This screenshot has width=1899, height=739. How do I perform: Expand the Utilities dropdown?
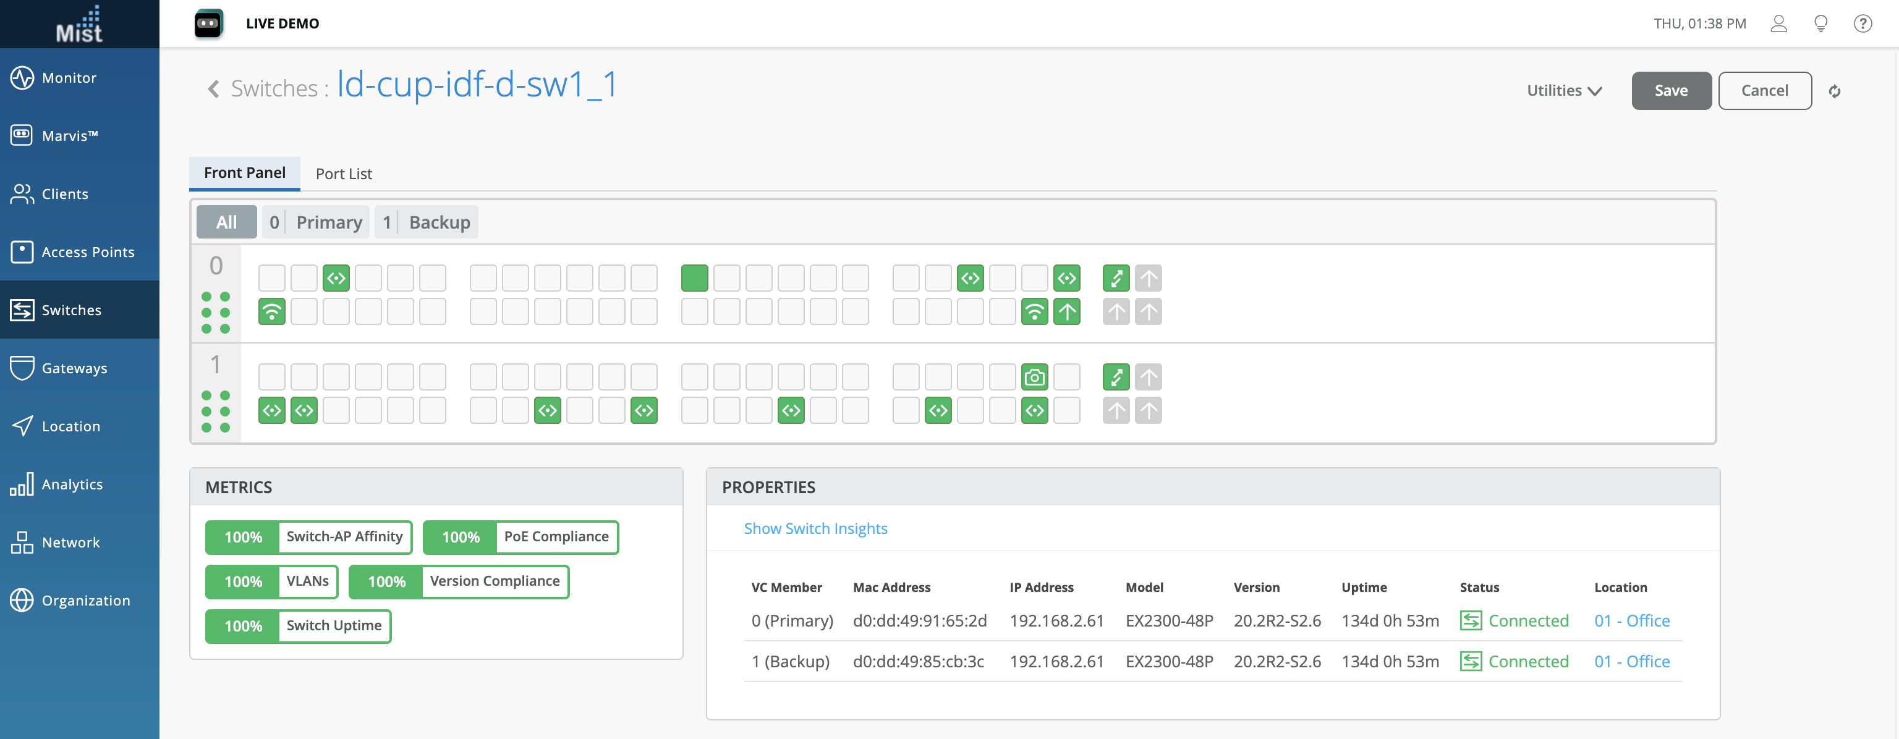tap(1563, 91)
